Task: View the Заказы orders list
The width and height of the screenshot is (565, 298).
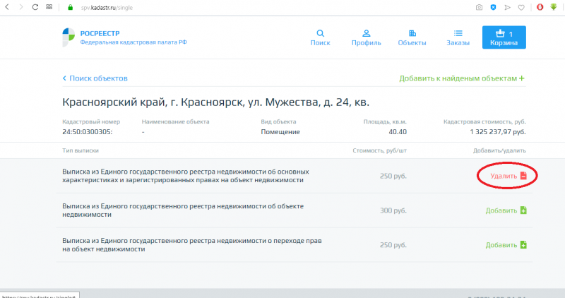Action: pos(458,37)
